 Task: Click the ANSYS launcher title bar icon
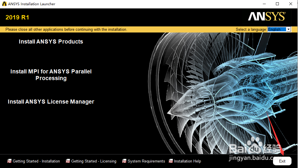[x=4, y=4]
